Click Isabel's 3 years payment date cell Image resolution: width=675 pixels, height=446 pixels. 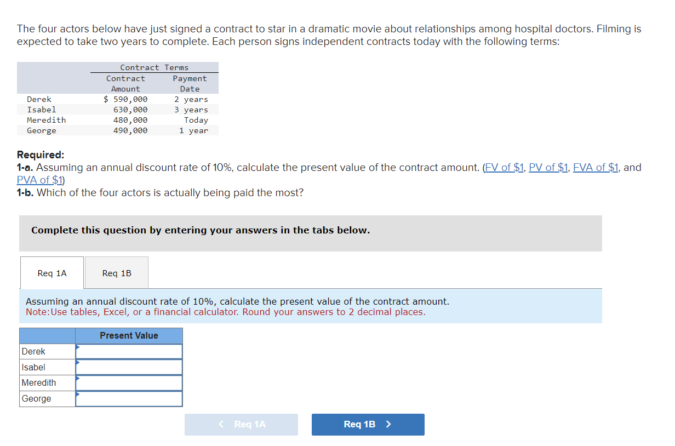coord(191,110)
